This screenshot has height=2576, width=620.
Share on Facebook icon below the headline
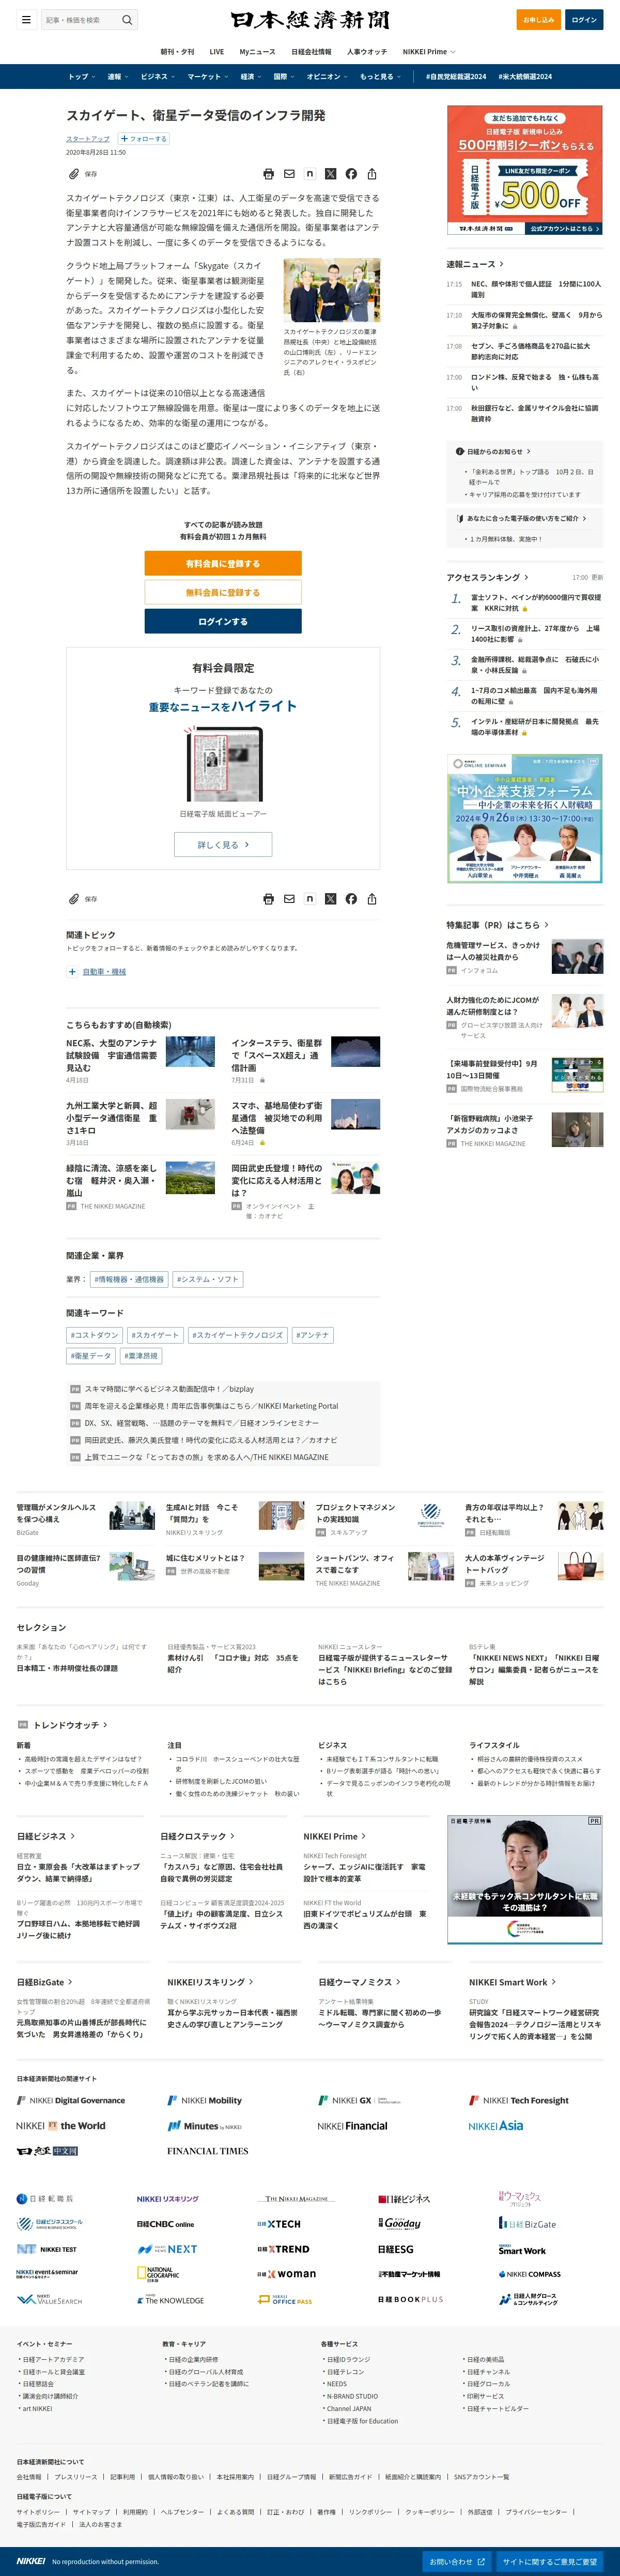point(351,174)
